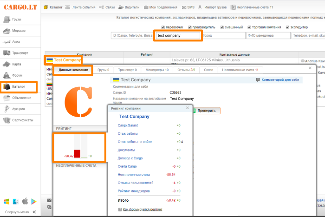Image resolution: width=325 pixels, height=217 pixels.
Task: Open the SMS toolbar item
Action: [x=188, y=7]
